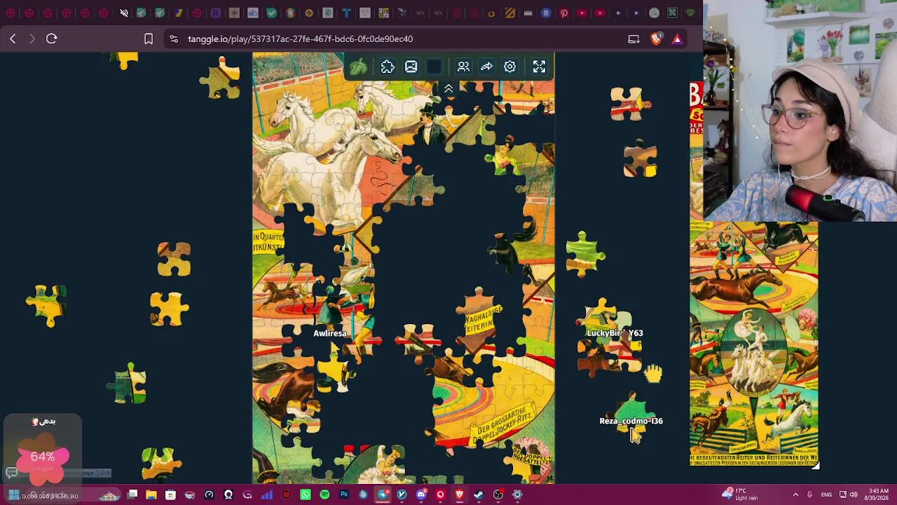
Task: Pick the dark background color swatch
Action: [x=434, y=67]
